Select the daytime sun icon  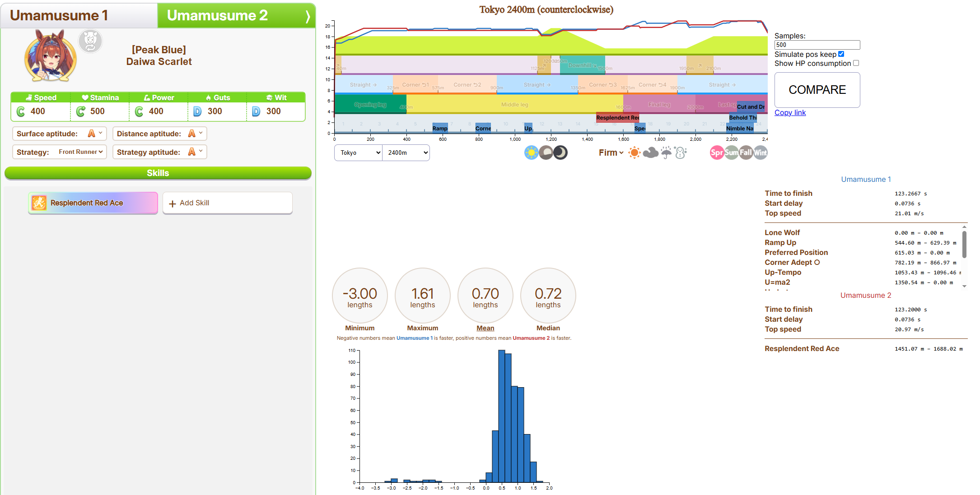tap(532, 153)
